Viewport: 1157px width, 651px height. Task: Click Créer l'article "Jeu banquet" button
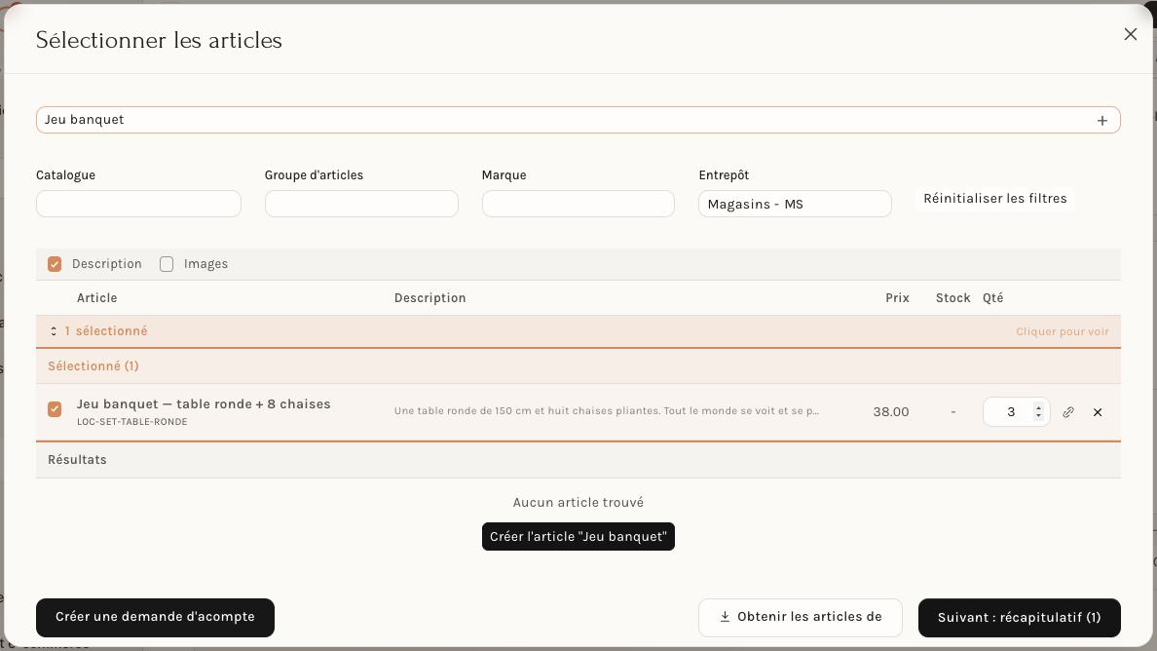[578, 537]
